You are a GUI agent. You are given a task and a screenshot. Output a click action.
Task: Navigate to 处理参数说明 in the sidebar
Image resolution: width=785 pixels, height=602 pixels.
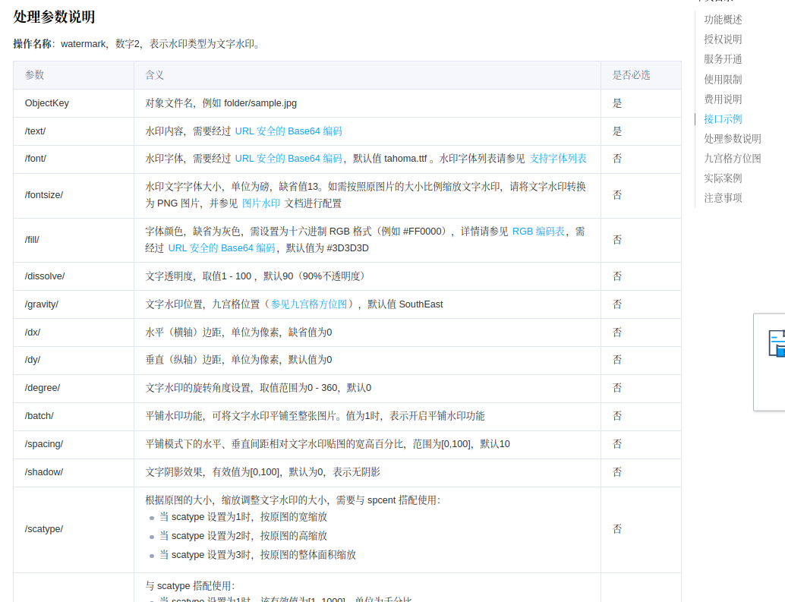pos(732,139)
